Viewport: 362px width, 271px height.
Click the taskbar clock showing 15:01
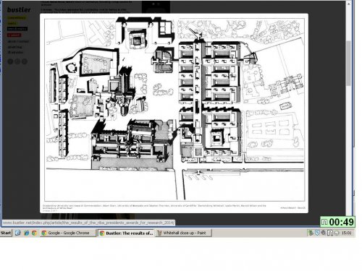tap(347, 233)
